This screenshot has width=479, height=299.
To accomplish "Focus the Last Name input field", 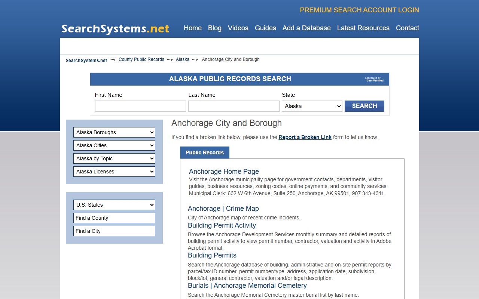I will (234, 106).
